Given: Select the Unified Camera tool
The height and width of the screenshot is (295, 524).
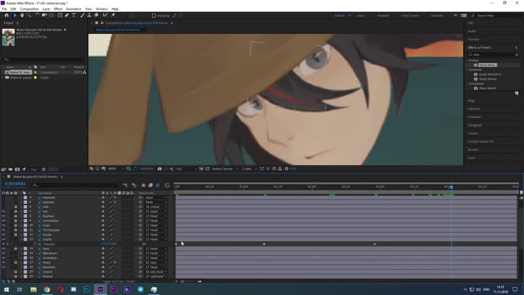Looking at the screenshot, I should point(44,15).
